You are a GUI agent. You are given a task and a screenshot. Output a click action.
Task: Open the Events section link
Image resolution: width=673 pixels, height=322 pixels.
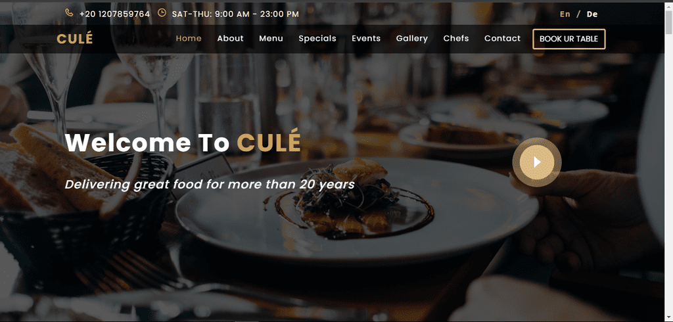click(x=366, y=39)
